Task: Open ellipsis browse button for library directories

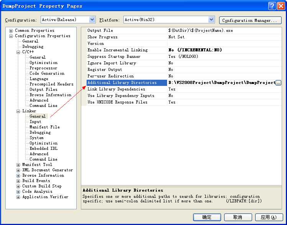Action: (x=279, y=83)
